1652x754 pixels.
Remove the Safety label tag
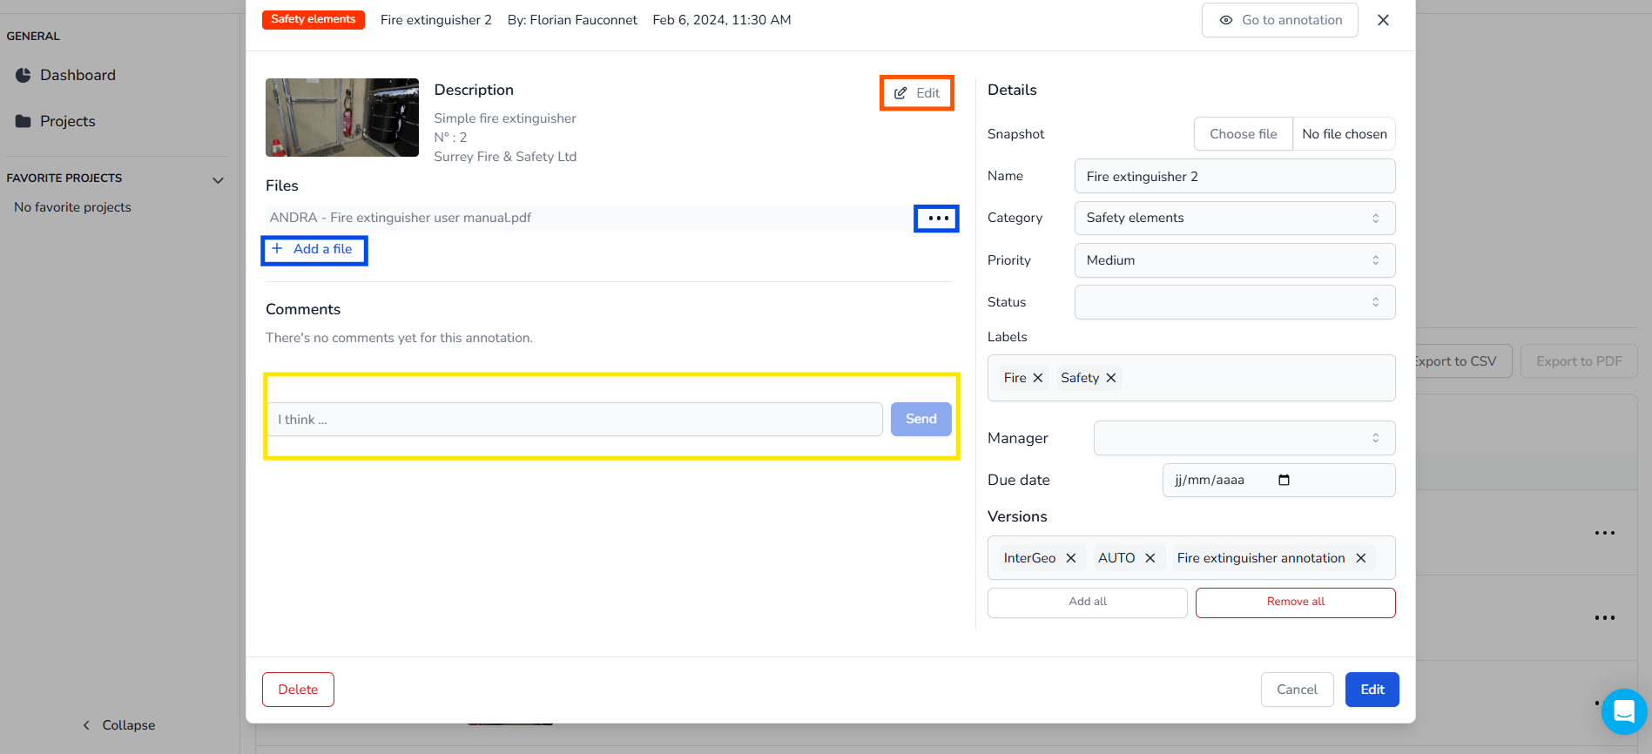[x=1110, y=378]
